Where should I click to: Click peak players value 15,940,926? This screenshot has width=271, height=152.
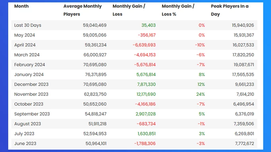243,25
